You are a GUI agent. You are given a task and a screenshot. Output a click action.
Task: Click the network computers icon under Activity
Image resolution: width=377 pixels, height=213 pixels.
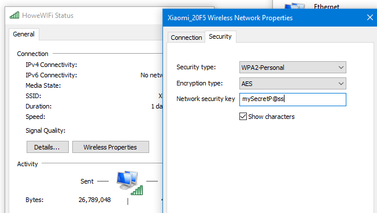[x=130, y=183]
